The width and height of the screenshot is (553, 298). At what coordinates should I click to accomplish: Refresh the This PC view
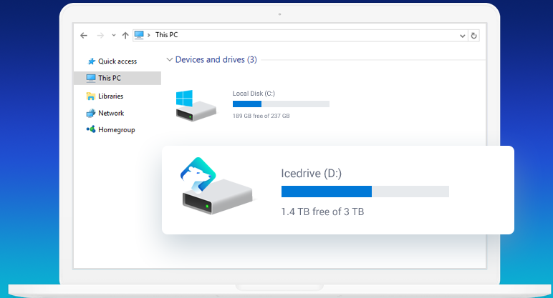click(474, 36)
